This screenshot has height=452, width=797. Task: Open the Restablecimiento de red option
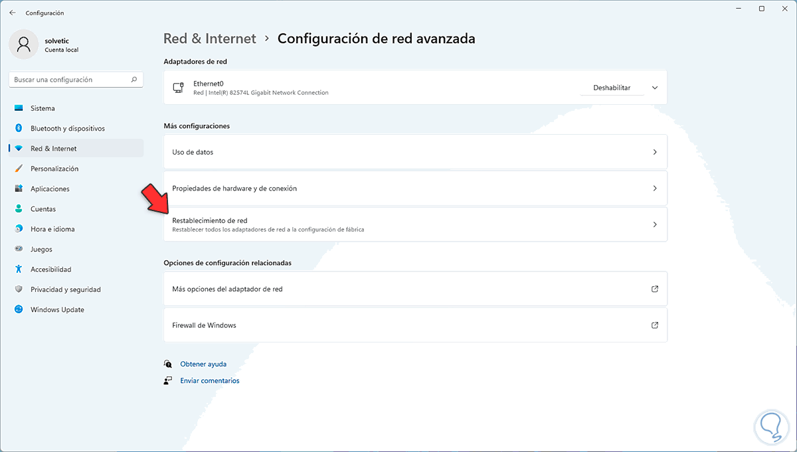point(415,224)
